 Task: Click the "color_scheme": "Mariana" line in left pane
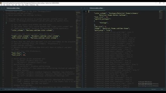(32, 30)
